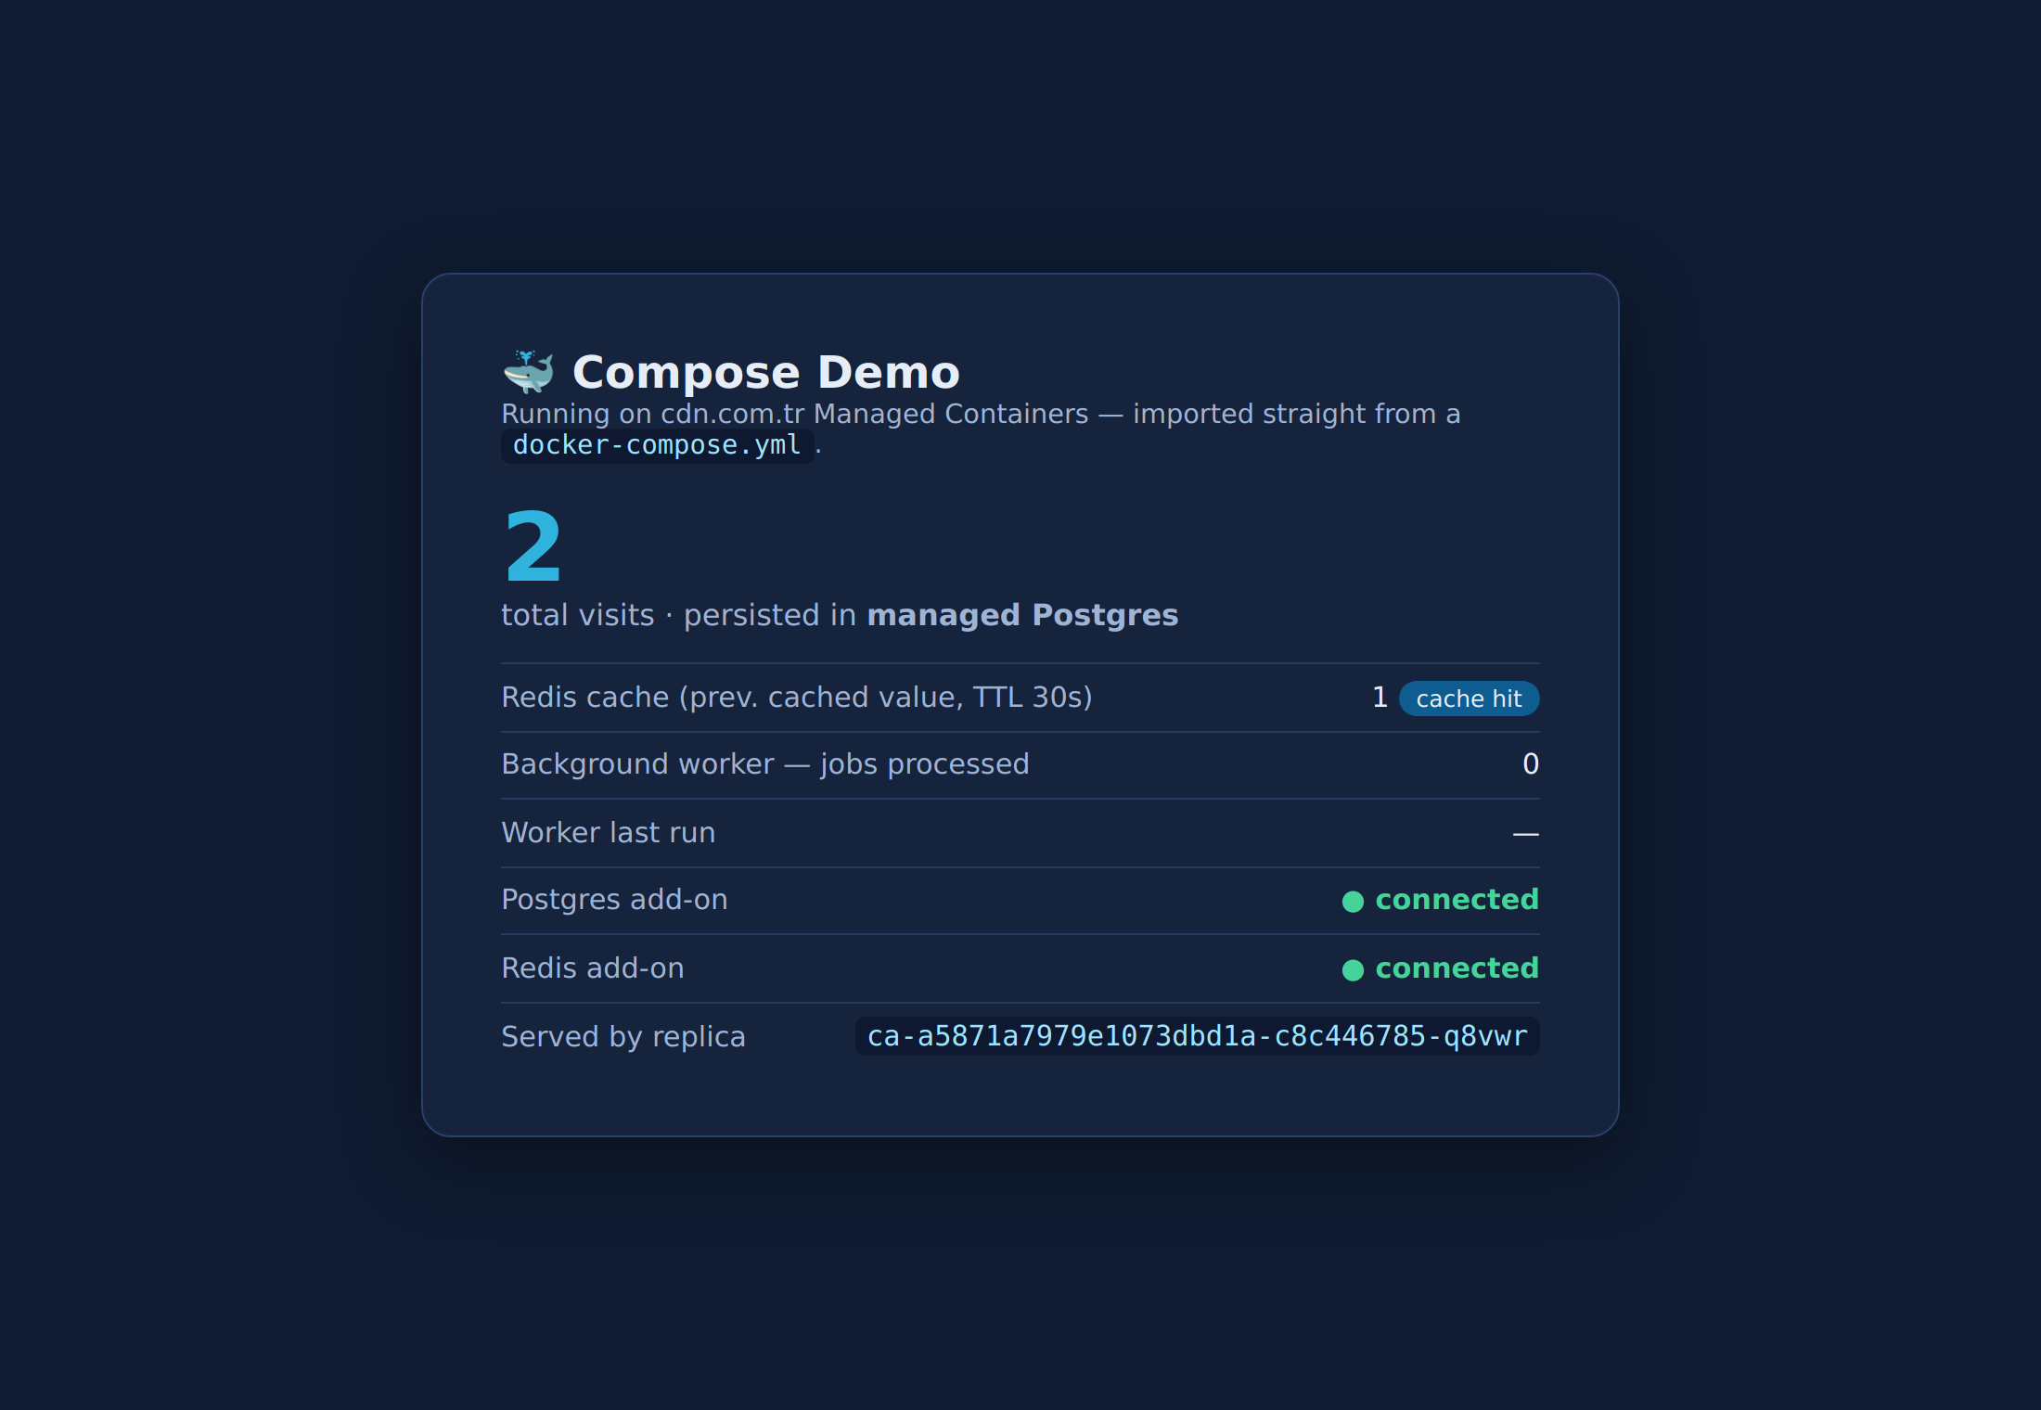Click the Served by replica label

623,1037
